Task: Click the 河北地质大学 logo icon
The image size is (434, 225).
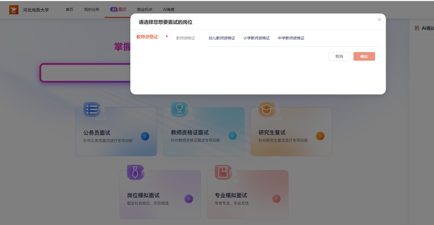Action: pos(14,10)
